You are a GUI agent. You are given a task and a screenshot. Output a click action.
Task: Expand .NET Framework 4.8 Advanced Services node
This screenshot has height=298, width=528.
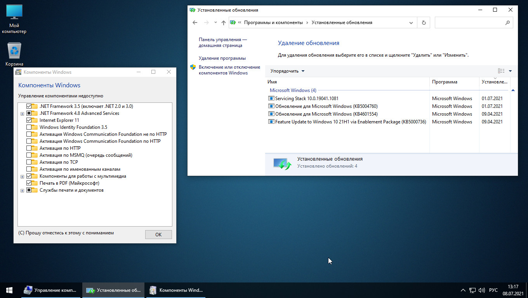(x=22, y=114)
